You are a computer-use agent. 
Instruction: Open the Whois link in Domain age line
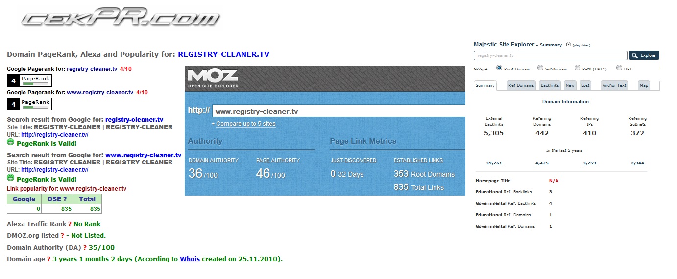click(190, 259)
